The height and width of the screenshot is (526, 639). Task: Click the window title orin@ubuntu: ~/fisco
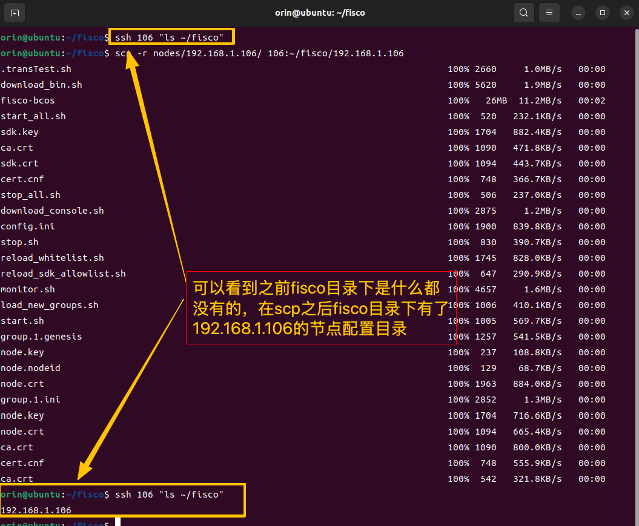point(320,13)
